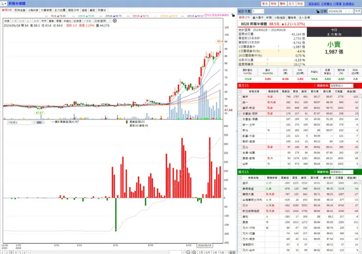This screenshot has width=362, height=254.
Task: Click question mark beside 區間周轉率
Action: pos(268,64)
